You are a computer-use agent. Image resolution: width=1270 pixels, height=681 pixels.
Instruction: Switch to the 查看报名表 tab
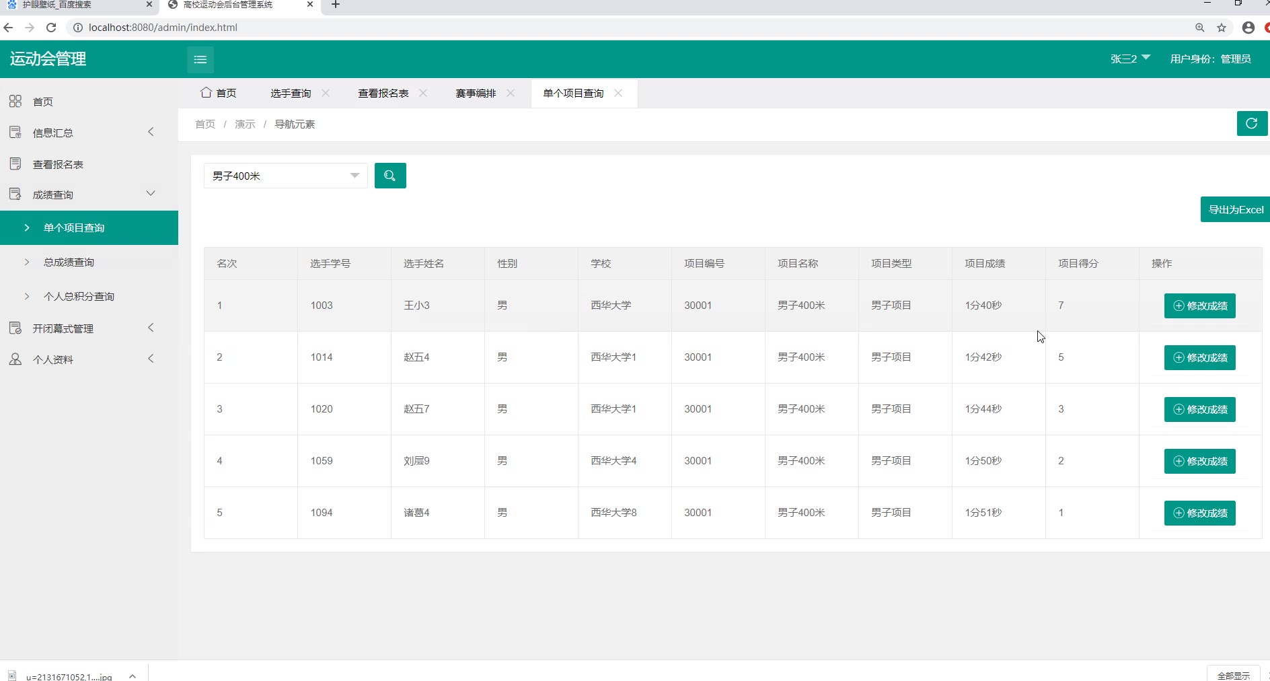click(383, 94)
